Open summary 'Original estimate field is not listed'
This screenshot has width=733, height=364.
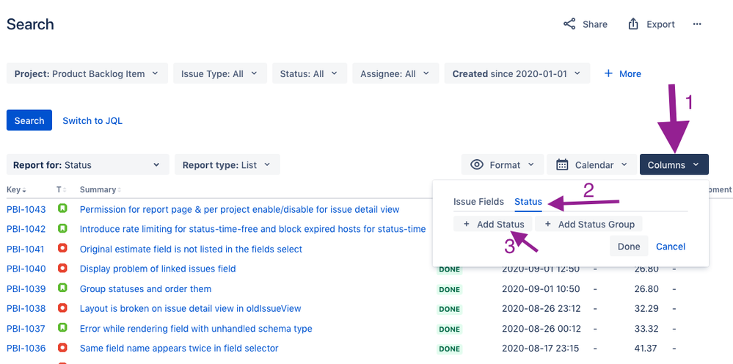[x=191, y=249]
